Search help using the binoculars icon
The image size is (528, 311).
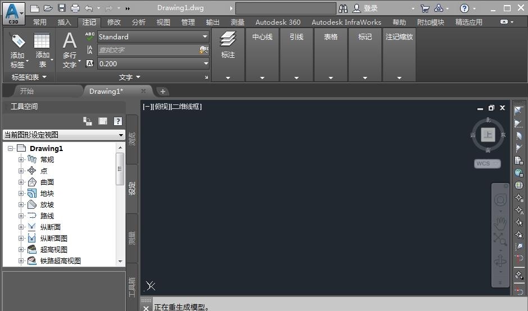click(x=343, y=8)
